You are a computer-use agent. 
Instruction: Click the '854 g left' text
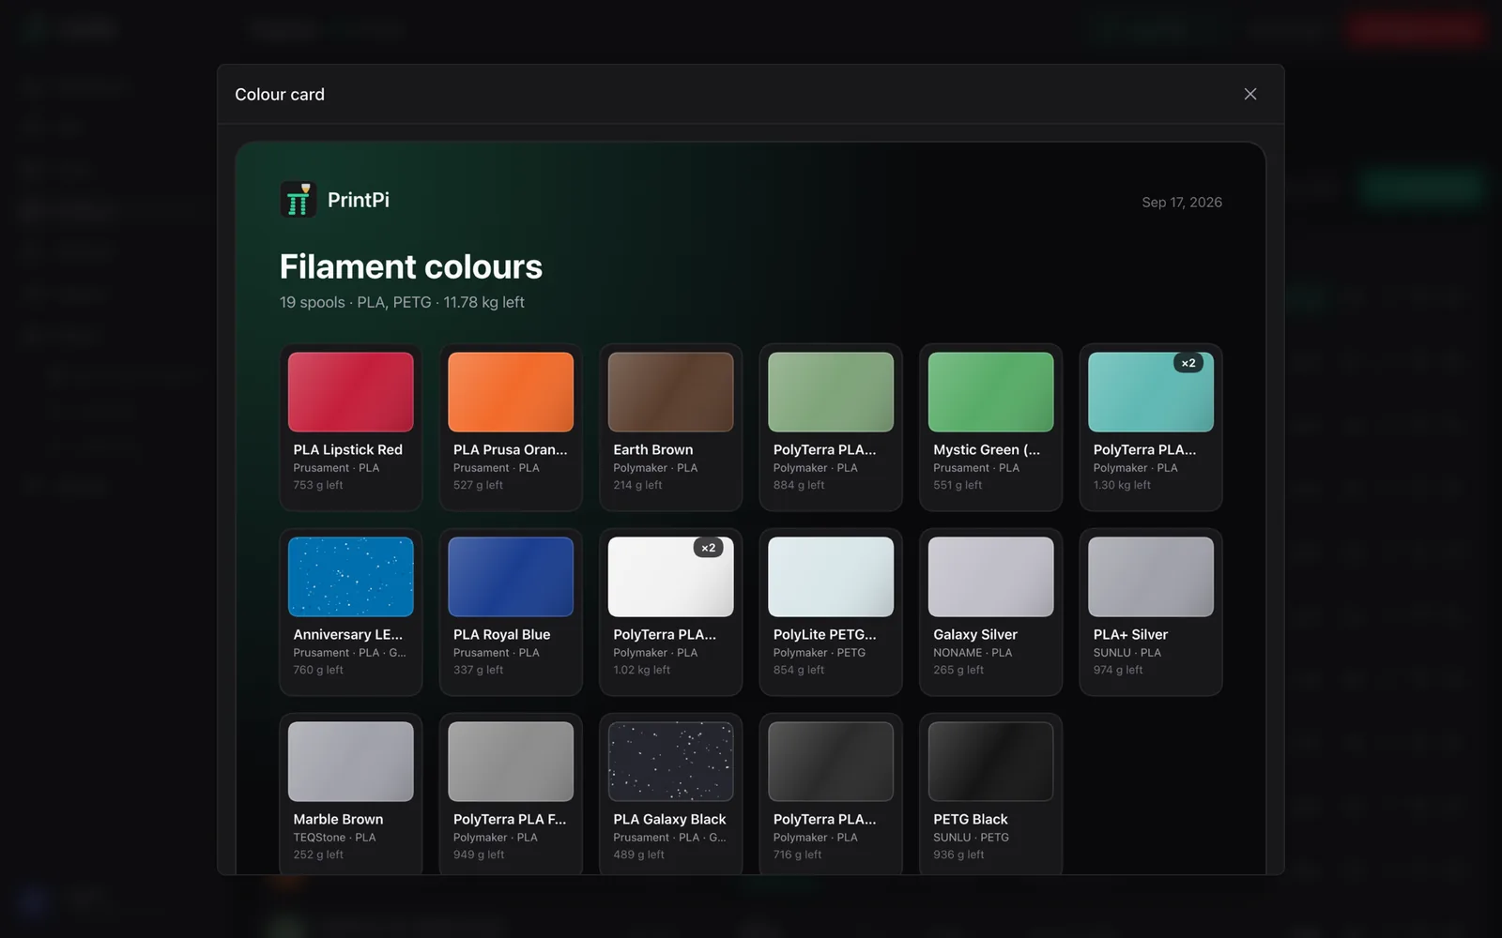click(799, 670)
